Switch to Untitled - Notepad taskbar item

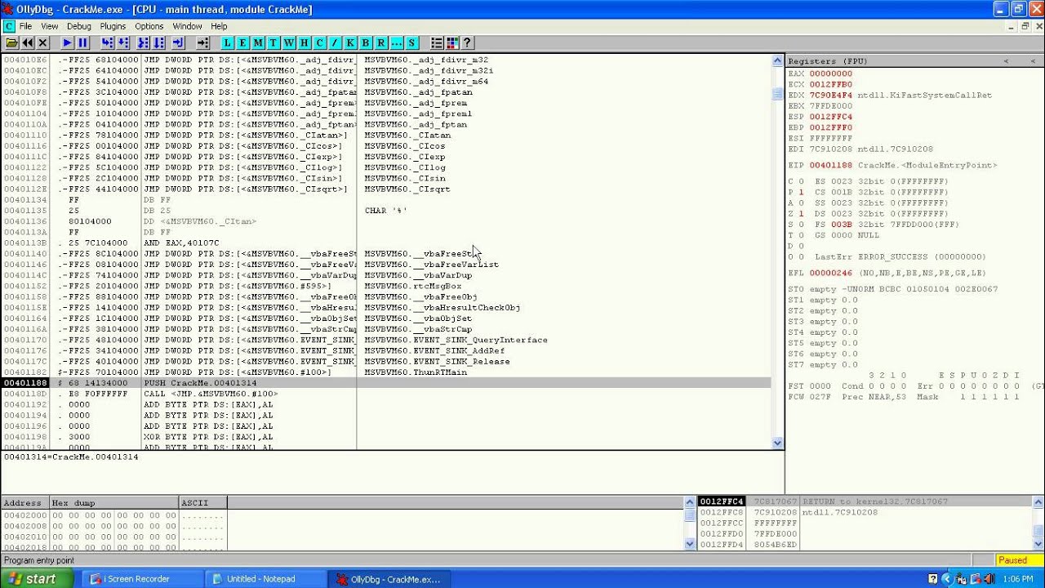coord(265,579)
